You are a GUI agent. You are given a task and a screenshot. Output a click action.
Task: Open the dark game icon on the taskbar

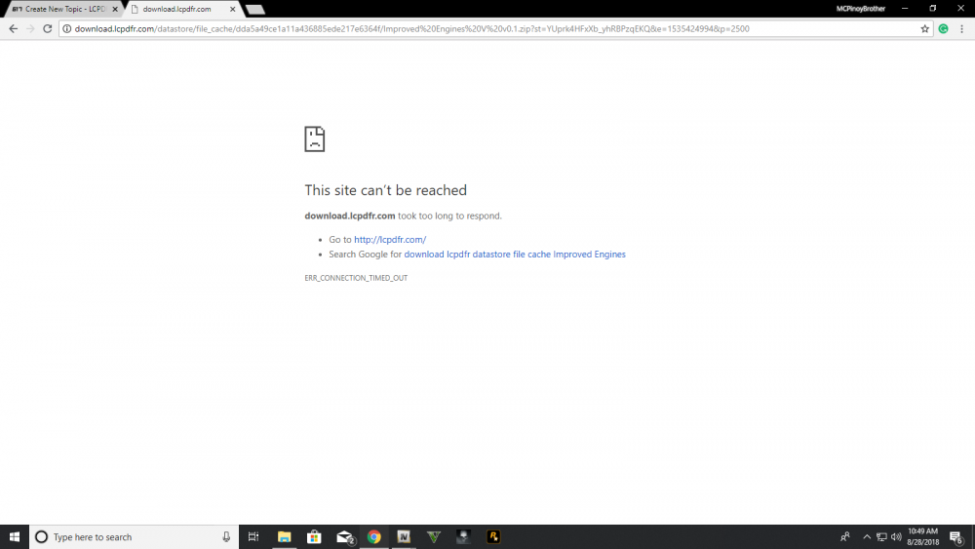pyautogui.click(x=463, y=536)
